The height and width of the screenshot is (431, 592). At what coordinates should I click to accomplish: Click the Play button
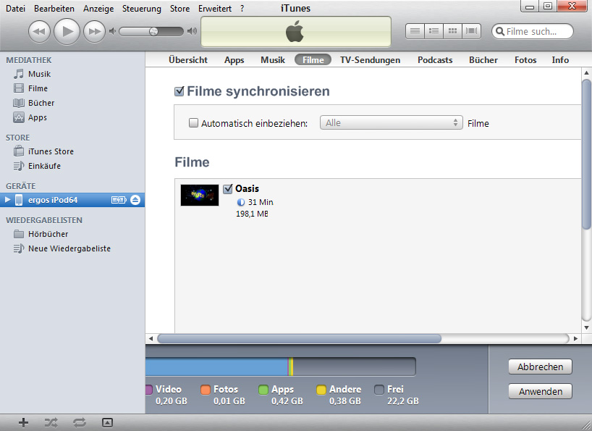67,31
